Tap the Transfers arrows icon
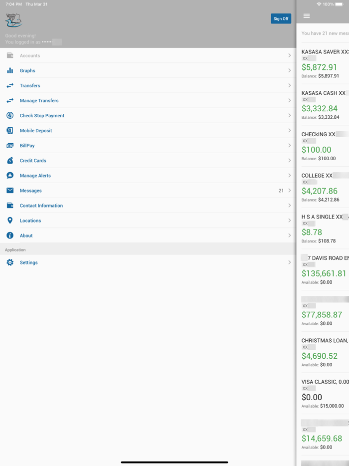Viewport: 349px width, 466px height. 10,85
